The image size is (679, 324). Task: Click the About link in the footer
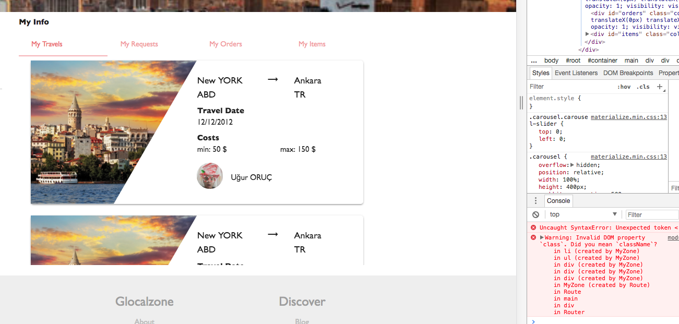point(144,321)
